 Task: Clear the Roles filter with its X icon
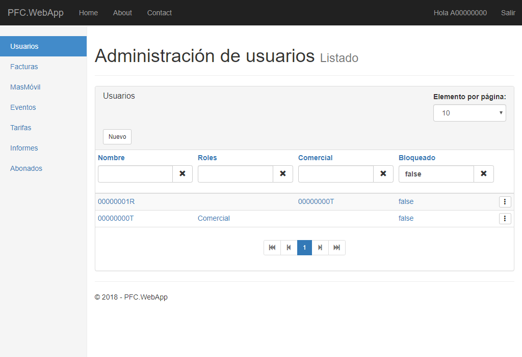click(x=283, y=174)
